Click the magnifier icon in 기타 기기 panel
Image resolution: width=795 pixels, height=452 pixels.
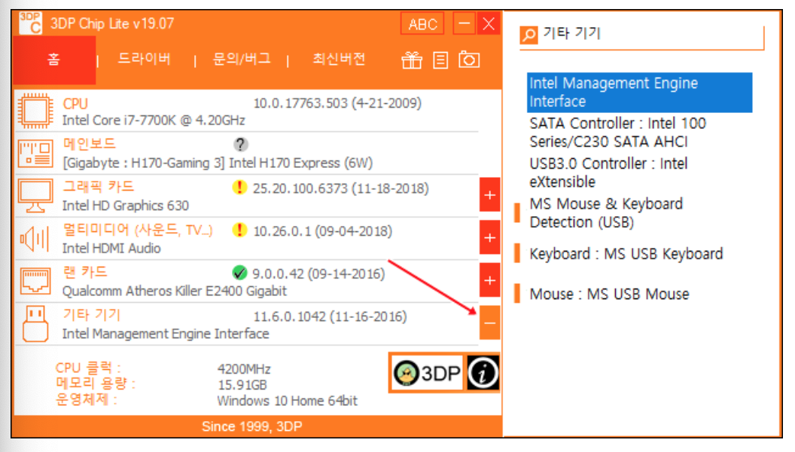[528, 35]
